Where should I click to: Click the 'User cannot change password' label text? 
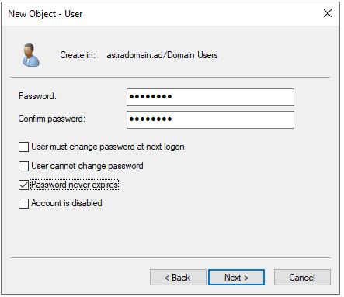coord(87,166)
